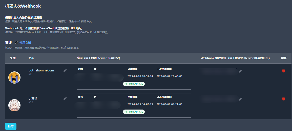The height and width of the screenshot is (131, 292).
Task: Click the crying emoji avatar of bot_reborn_reborn
Action: coord(14,77)
